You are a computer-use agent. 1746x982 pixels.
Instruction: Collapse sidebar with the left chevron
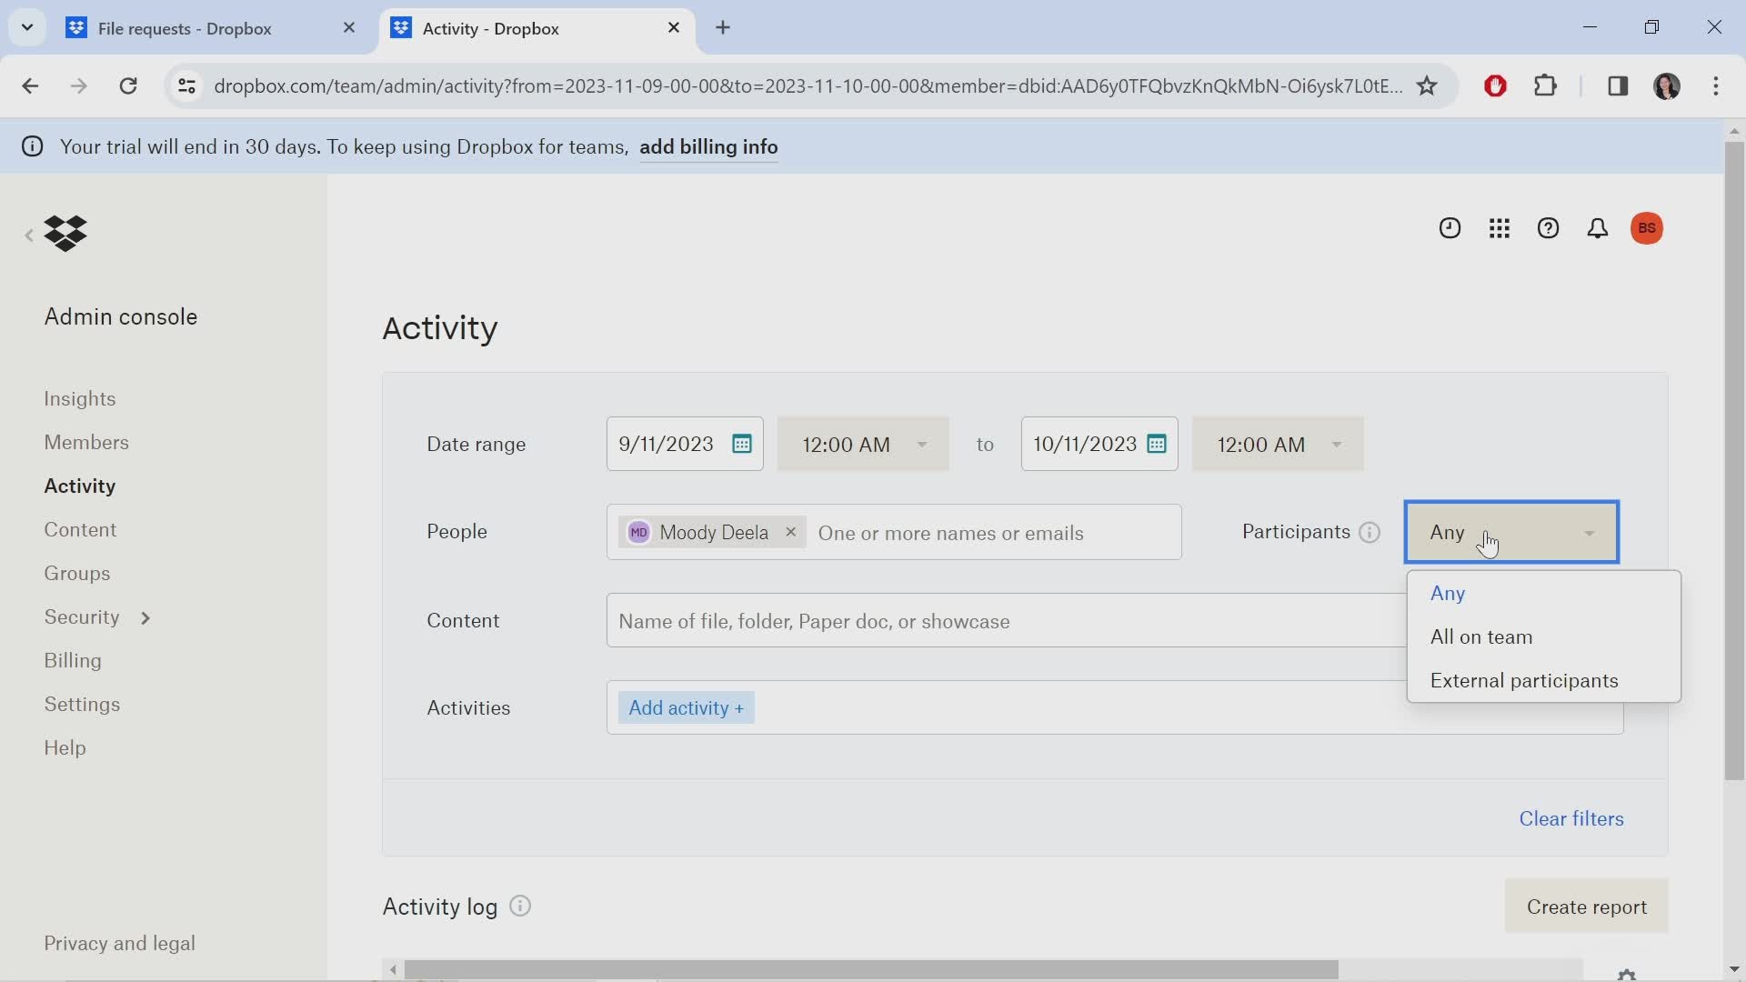click(29, 235)
